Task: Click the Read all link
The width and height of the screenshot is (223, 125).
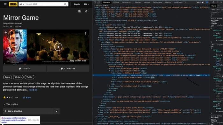Action: (33, 90)
